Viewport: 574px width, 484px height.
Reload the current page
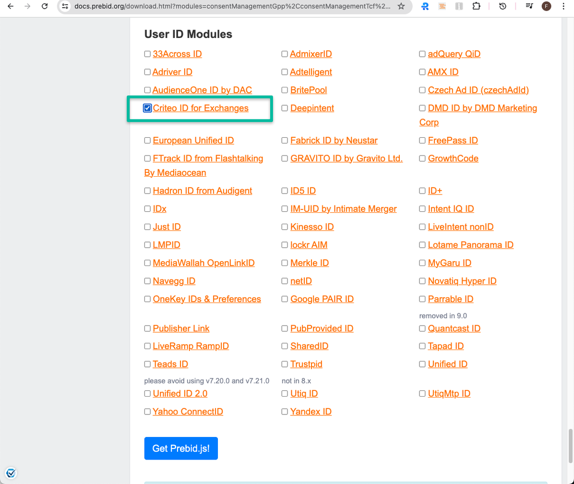(x=45, y=6)
